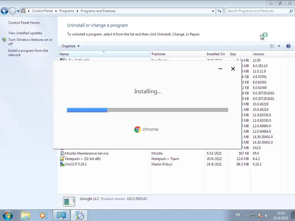Go back with the Back arrow button

4,11
